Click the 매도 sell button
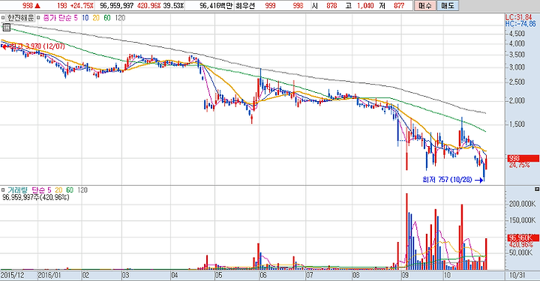This screenshot has width=540, height=281. 448,5
